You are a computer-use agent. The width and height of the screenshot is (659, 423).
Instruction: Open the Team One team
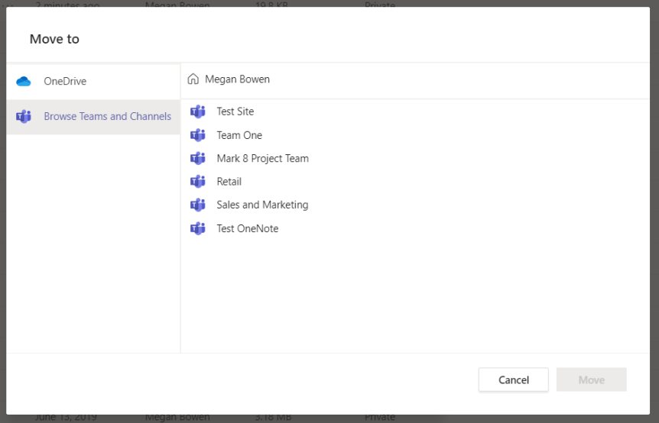coord(239,135)
